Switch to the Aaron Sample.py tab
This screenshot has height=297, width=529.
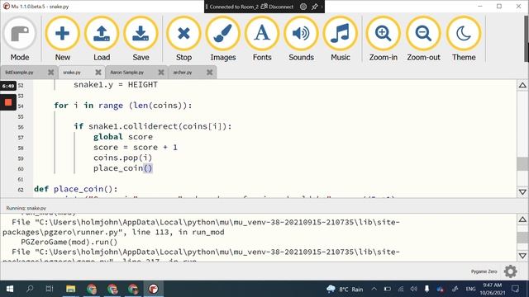[126, 73]
